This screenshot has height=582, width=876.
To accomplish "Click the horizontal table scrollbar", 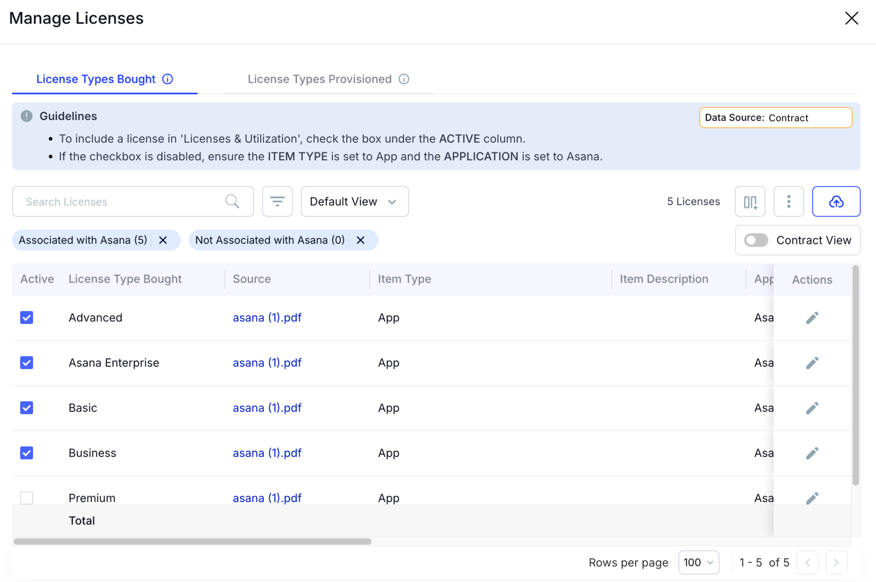I will point(192,541).
